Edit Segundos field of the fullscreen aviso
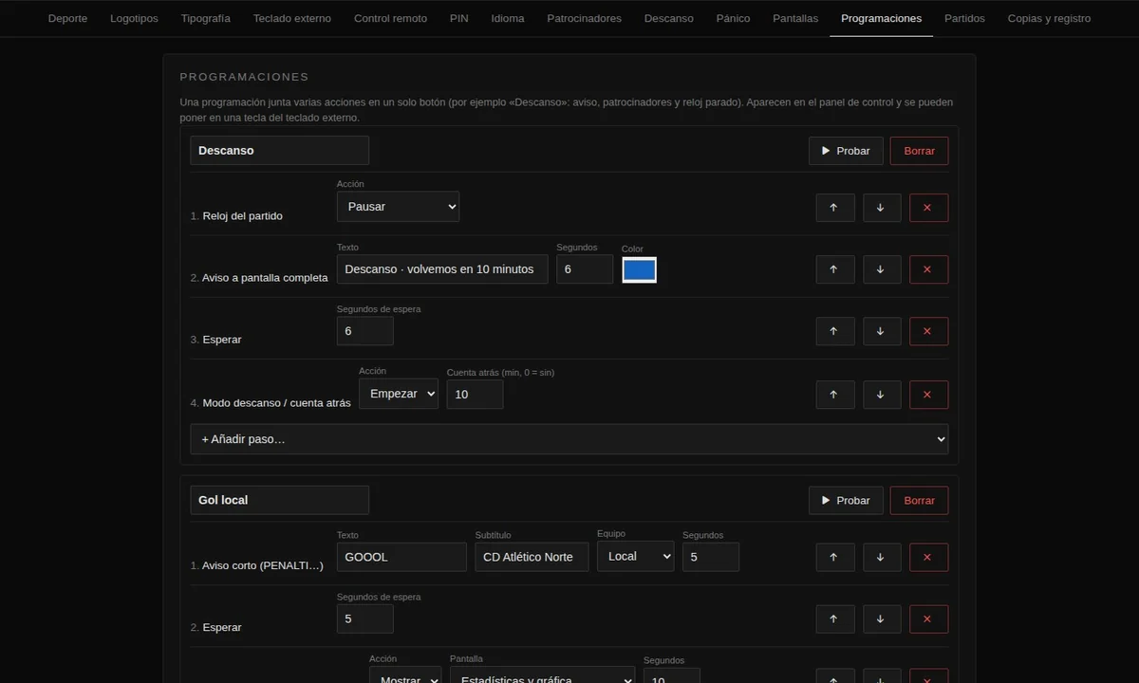Screen dimensions: 1139x683 pos(585,268)
